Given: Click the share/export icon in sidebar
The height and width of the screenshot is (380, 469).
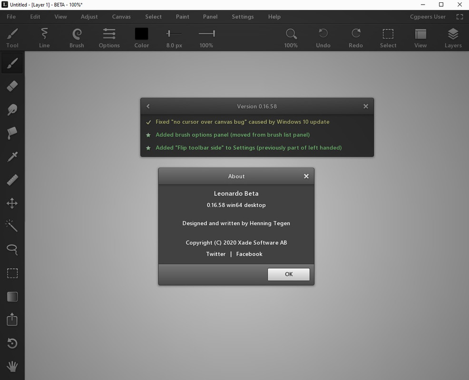Looking at the screenshot, I should point(12,320).
